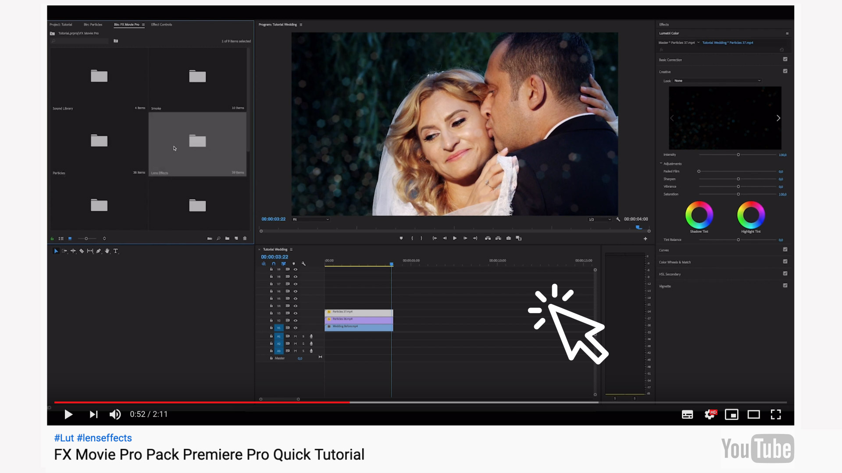Screen dimensions: 842x473
Task: Toggle the Creative section checkbox
Action: 785,71
